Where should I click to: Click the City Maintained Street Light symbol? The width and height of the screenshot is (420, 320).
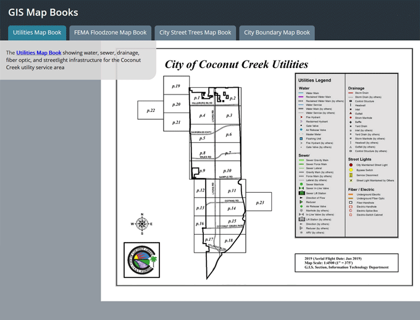[x=351, y=165]
